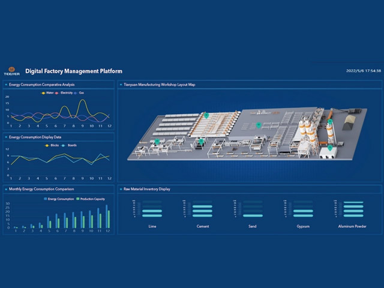Toggle the Blocks legend item
Screen dimensions: 384x288
click(52, 145)
